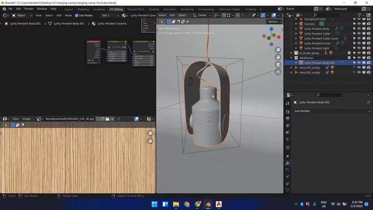Expand the pl_studio_group collection
This screenshot has height=210, width=373.
coord(291,53)
